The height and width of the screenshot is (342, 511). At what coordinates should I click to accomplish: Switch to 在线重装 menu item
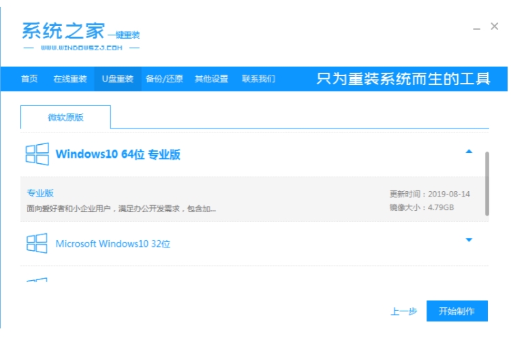coord(70,79)
